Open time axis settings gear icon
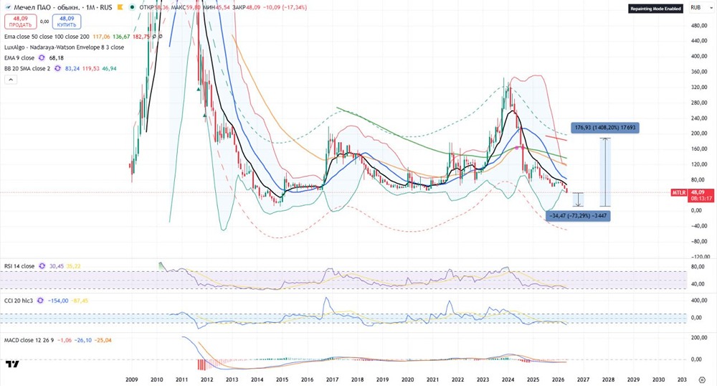Image resolution: width=717 pixels, height=386 pixels. tap(702, 380)
